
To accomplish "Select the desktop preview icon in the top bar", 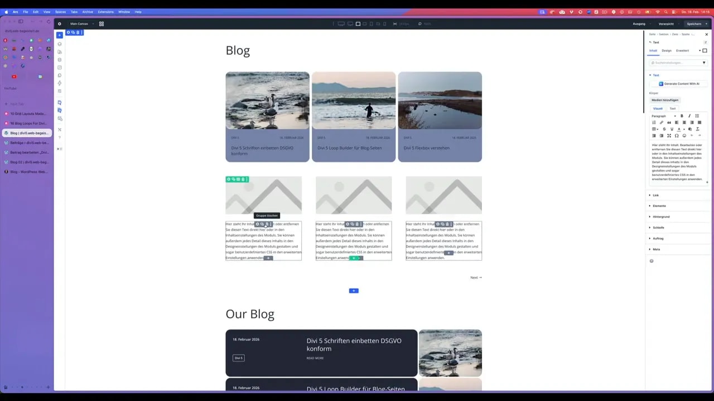I will click(341, 24).
